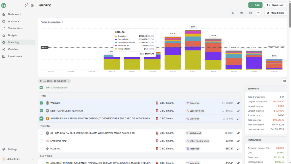The image size is (291, 164).
Task: Collapse sidebar using the panel icon
Action: click(32, 5)
